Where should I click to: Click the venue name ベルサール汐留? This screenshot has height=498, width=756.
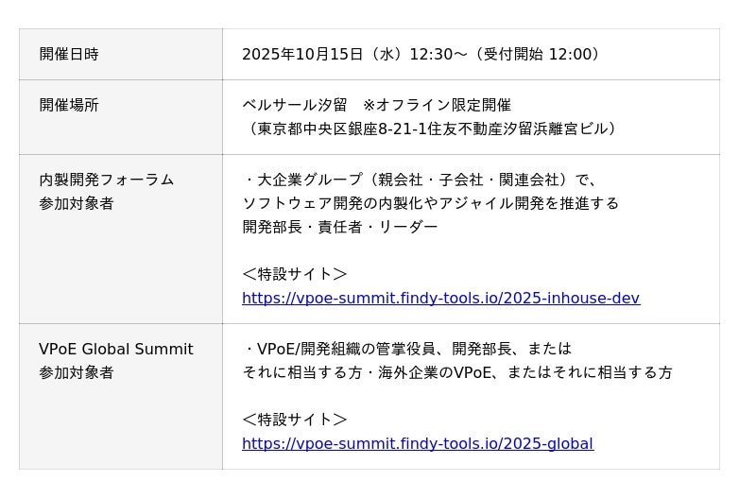295,106
